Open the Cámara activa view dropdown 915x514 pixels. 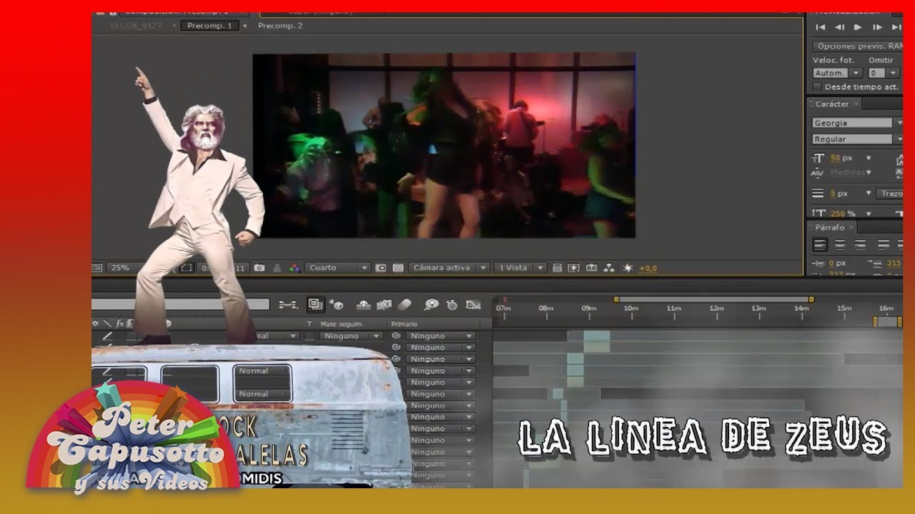[450, 268]
